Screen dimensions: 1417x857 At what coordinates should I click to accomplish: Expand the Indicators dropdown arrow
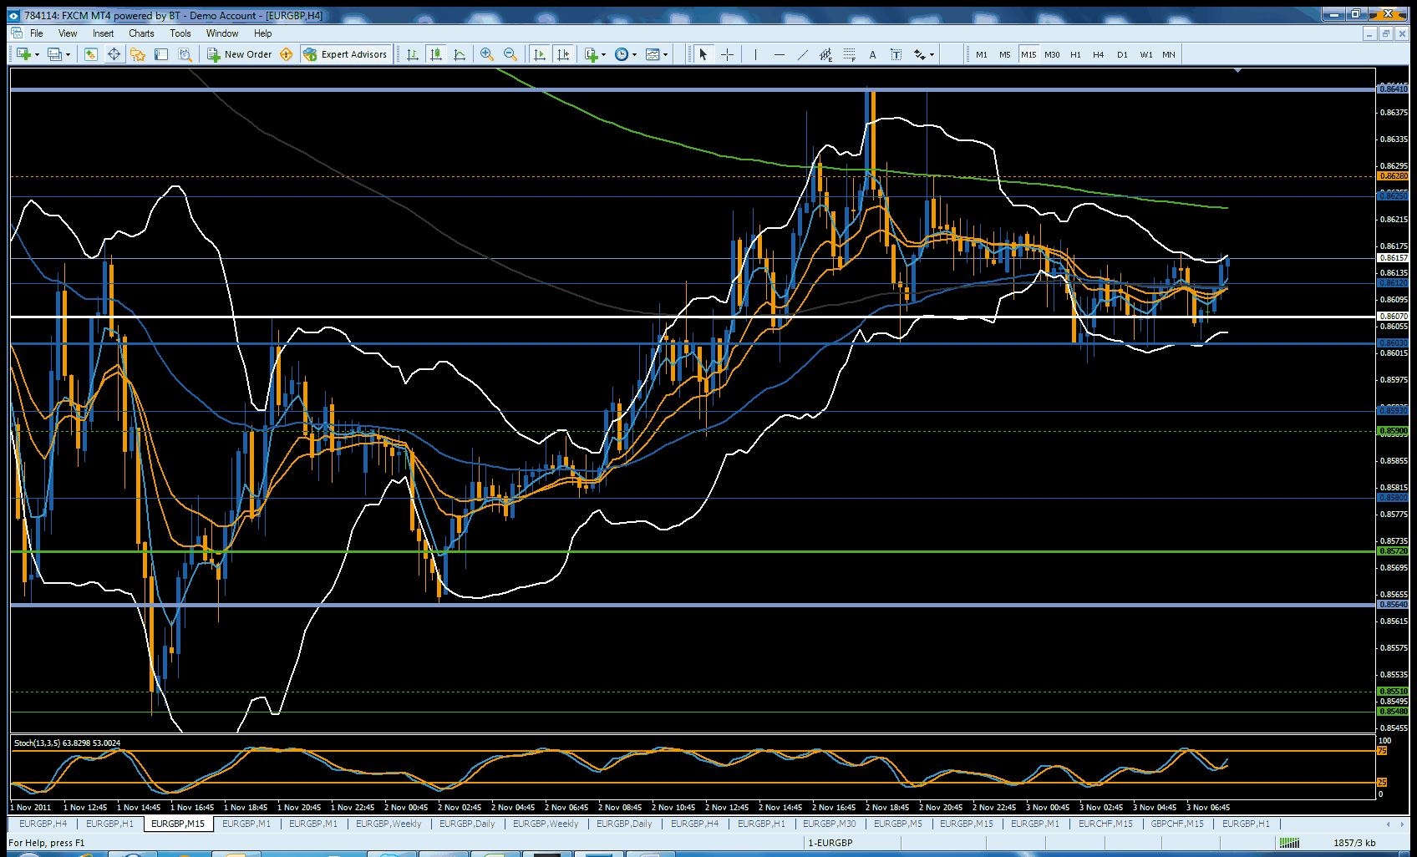[603, 55]
